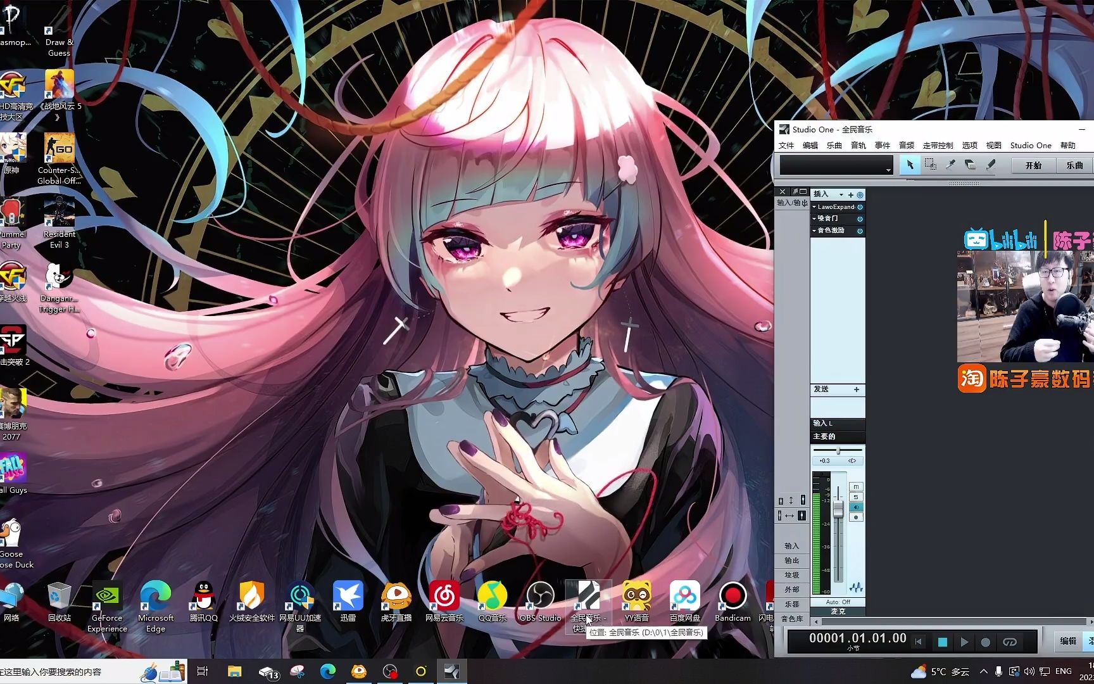Image resolution: width=1094 pixels, height=684 pixels.
Task: Toggle loop in transport bar
Action: point(1010,642)
